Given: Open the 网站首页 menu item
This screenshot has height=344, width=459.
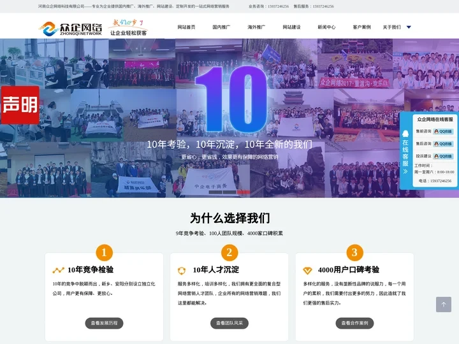Looking at the screenshot, I should pos(186,27).
